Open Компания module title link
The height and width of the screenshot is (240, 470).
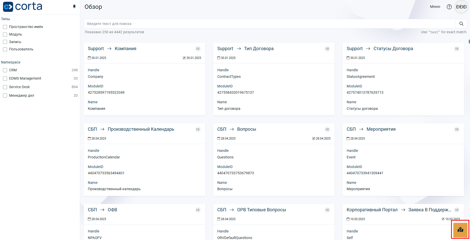[125, 49]
